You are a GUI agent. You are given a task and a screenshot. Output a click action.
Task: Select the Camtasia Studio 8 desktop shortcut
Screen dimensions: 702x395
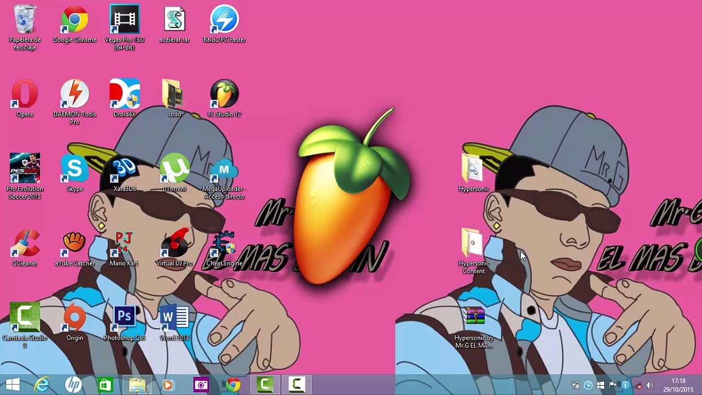(25, 326)
